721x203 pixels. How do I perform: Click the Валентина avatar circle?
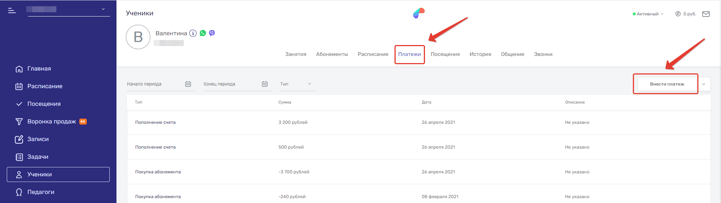tap(138, 37)
